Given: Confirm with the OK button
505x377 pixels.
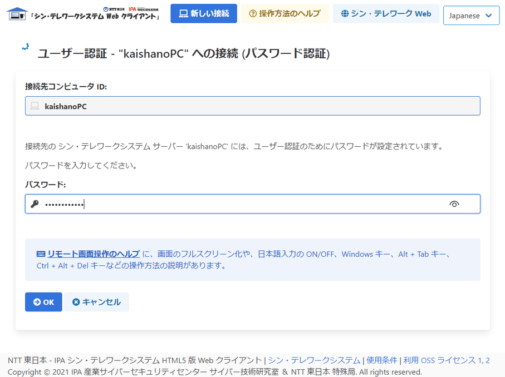Looking at the screenshot, I should (43, 302).
